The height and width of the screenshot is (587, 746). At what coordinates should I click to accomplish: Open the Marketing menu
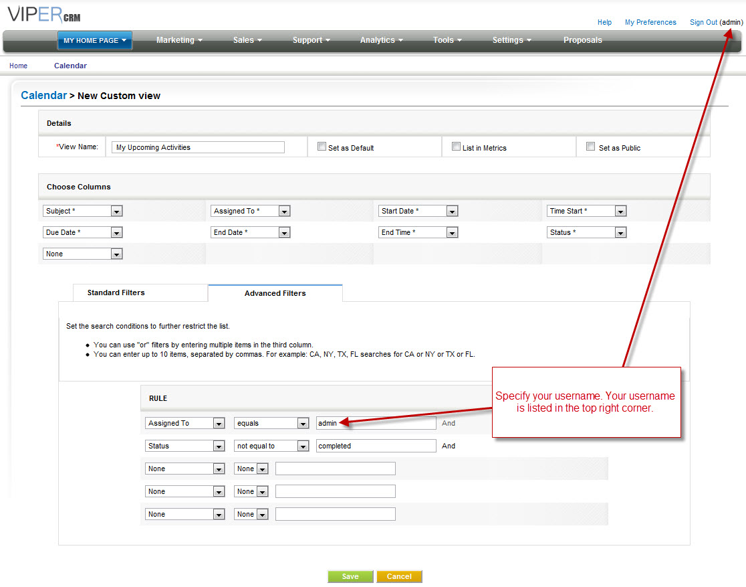pos(179,41)
